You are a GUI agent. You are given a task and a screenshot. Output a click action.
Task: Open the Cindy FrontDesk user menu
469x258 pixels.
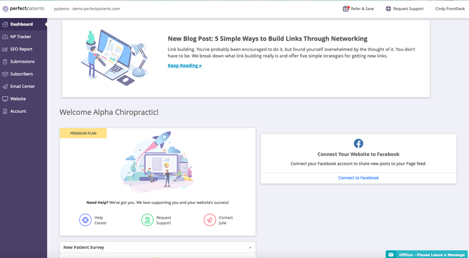coord(450,9)
